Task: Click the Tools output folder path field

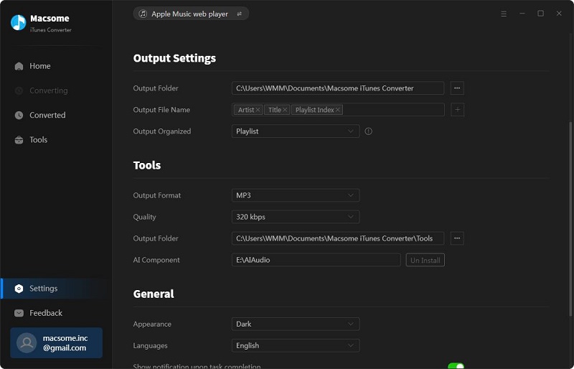Action: click(338, 238)
